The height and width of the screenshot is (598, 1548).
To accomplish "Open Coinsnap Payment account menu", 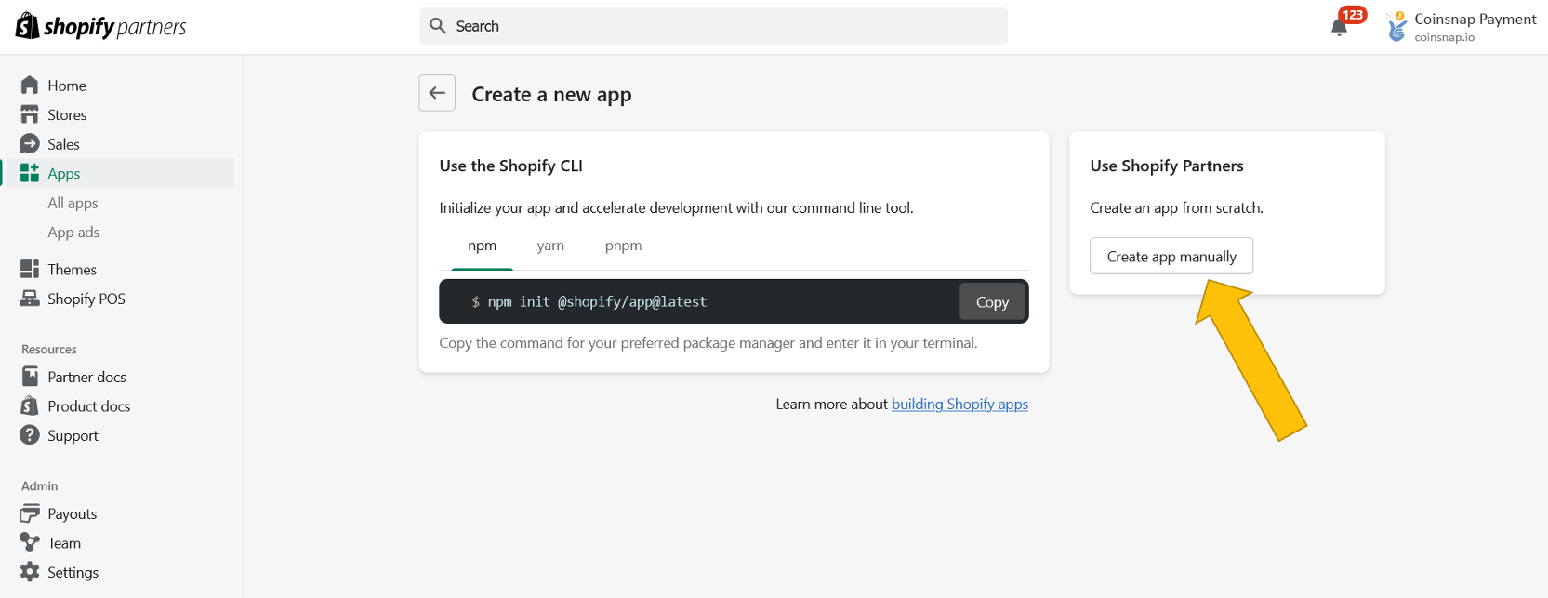I will click(1460, 26).
